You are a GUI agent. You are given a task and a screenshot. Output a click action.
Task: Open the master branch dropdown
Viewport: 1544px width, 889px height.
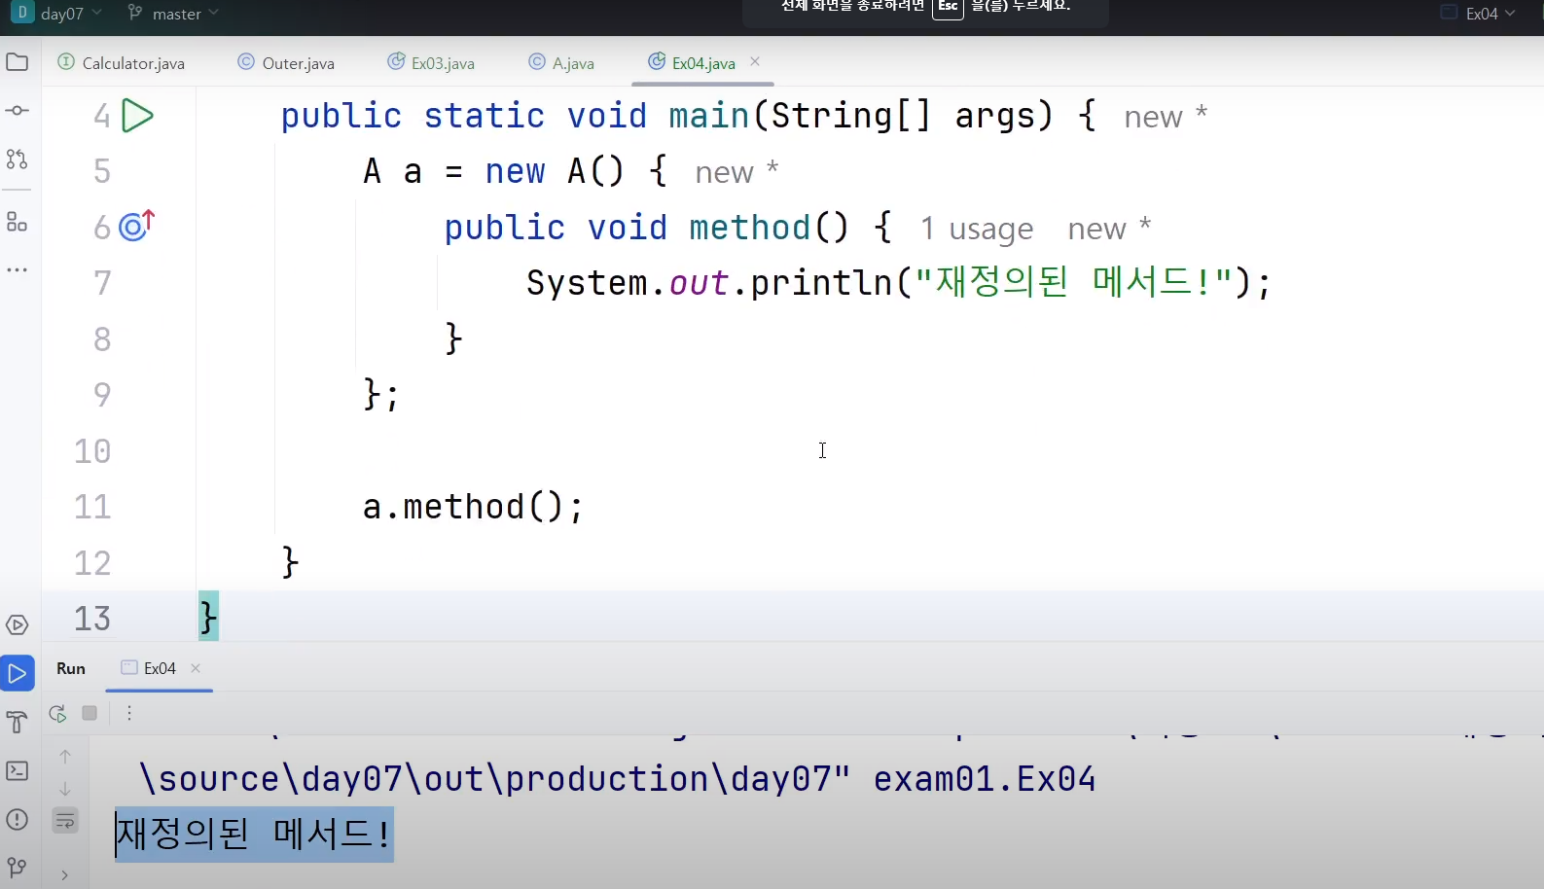(x=173, y=14)
